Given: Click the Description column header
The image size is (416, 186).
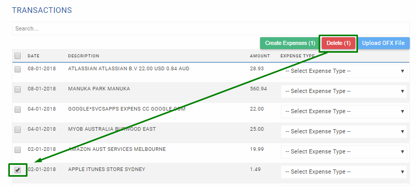Looking at the screenshot, I should 83,56.
